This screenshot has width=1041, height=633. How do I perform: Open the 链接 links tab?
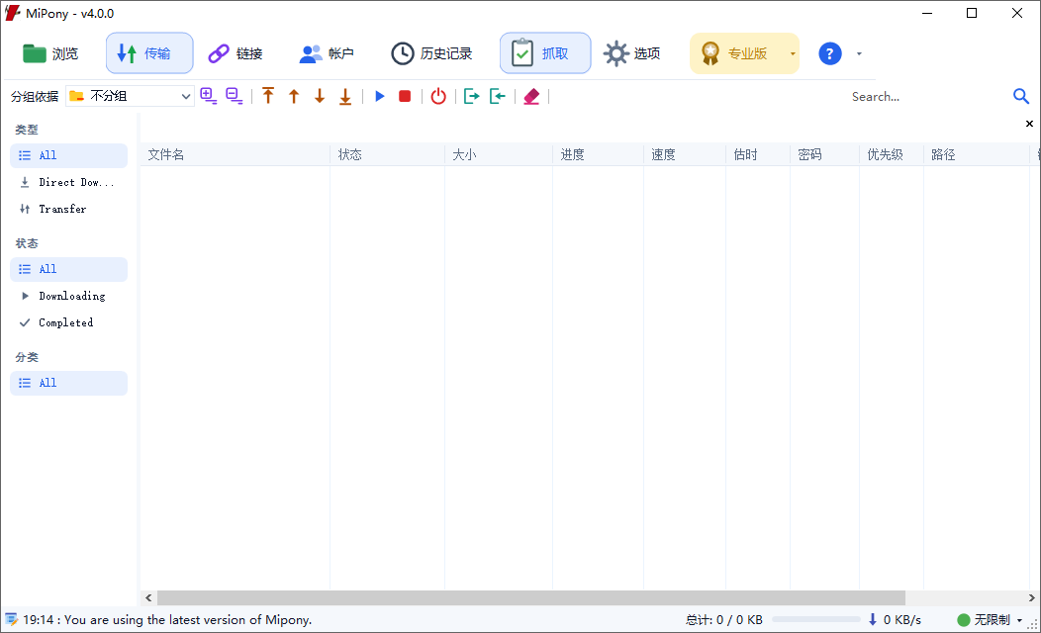(236, 53)
